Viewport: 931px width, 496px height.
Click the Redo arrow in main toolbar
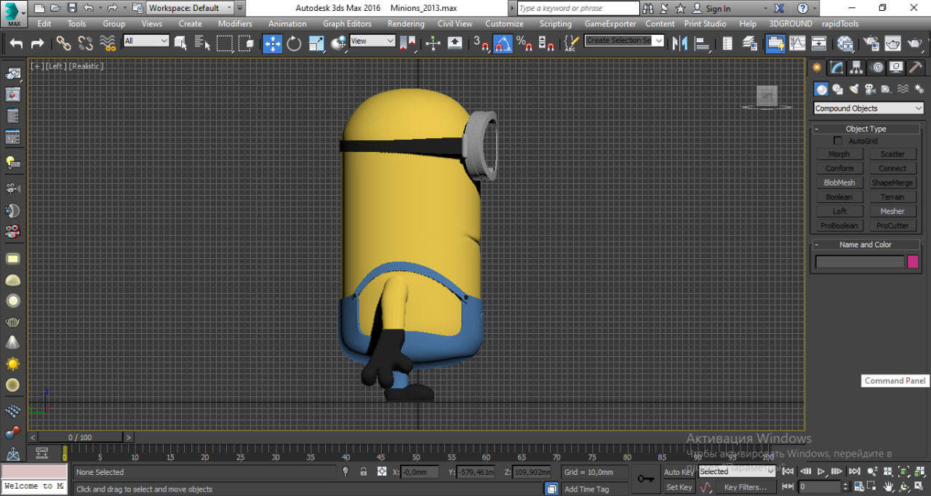pyautogui.click(x=37, y=44)
